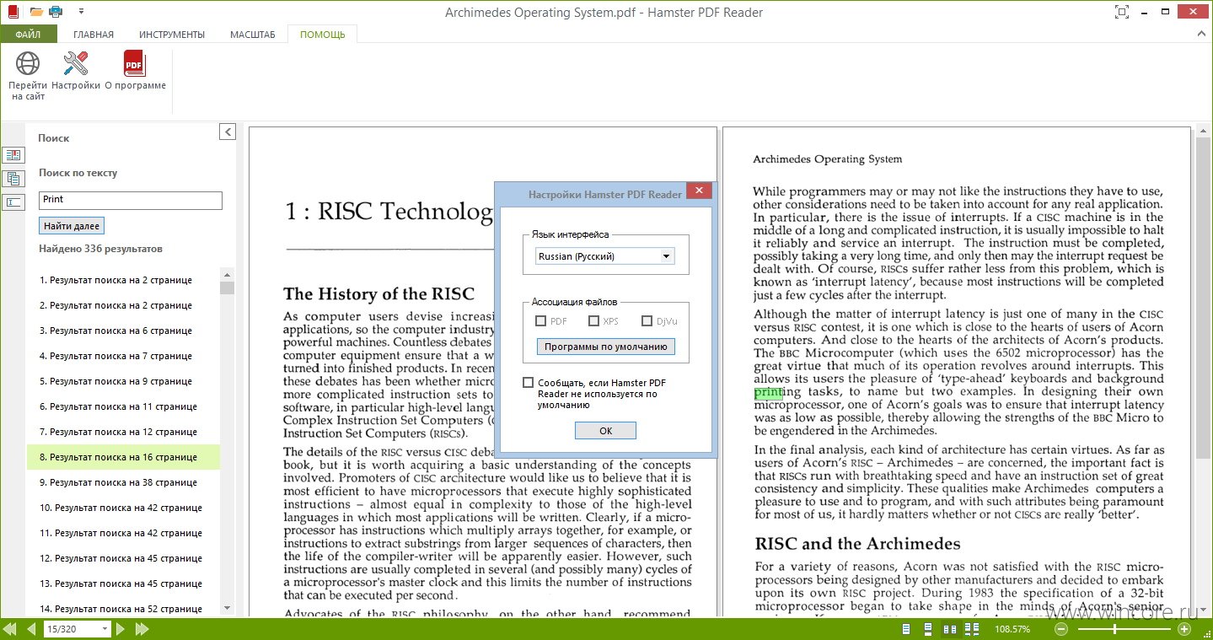Click the 'Перейти на сайт' globe icon
Image resolution: width=1213 pixels, height=640 pixels.
tap(28, 64)
